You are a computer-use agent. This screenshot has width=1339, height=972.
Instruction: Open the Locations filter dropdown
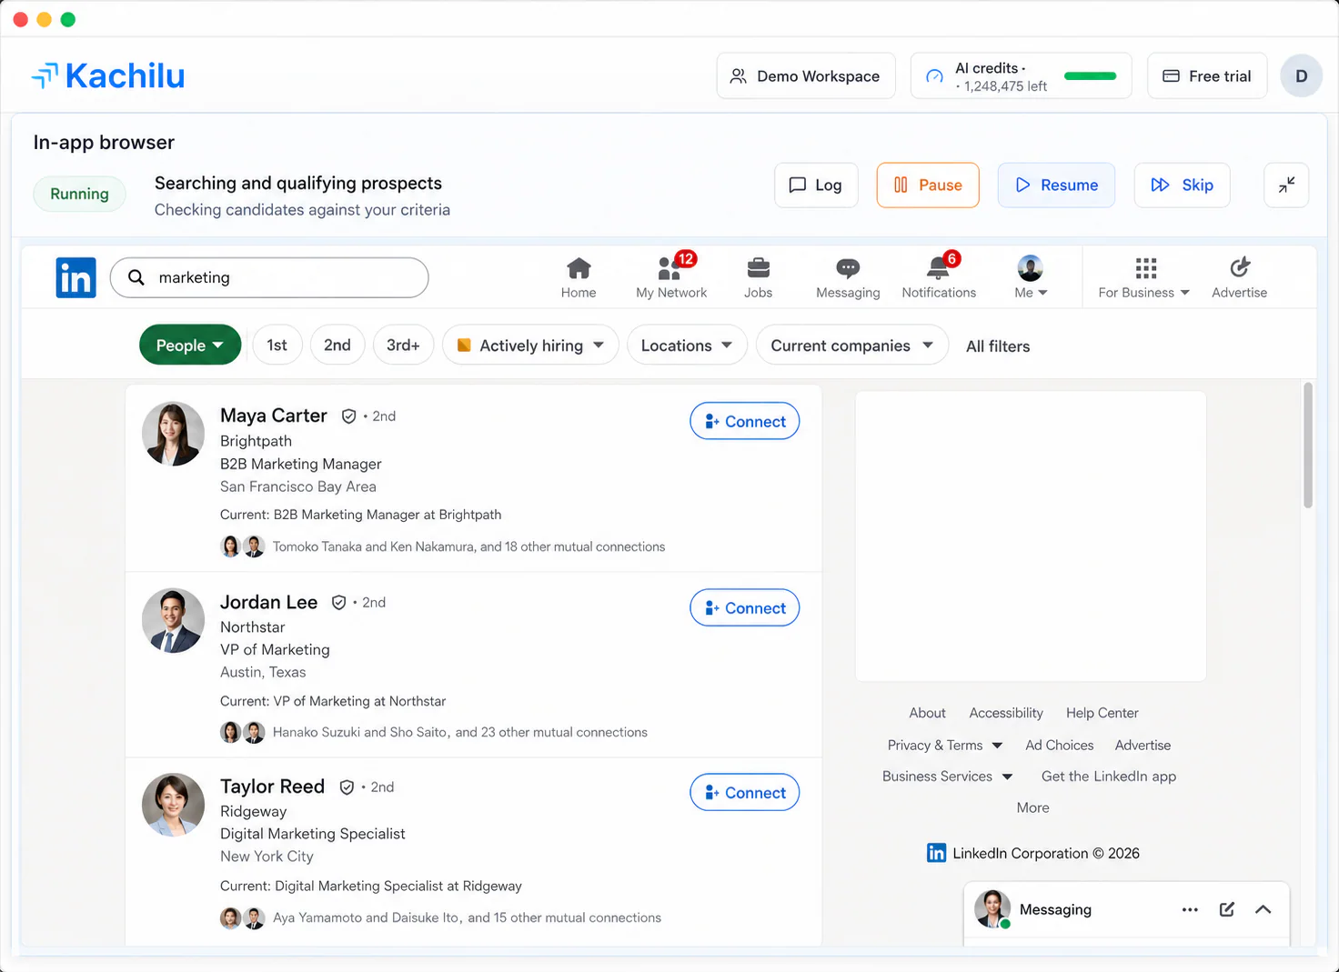[x=687, y=346]
